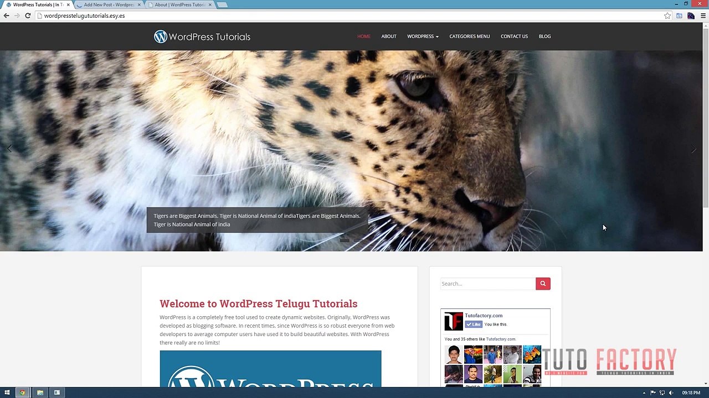Viewport: 709px width, 398px height.
Task: Select the WordPress Tutorials browser tab
Action: (37, 4)
